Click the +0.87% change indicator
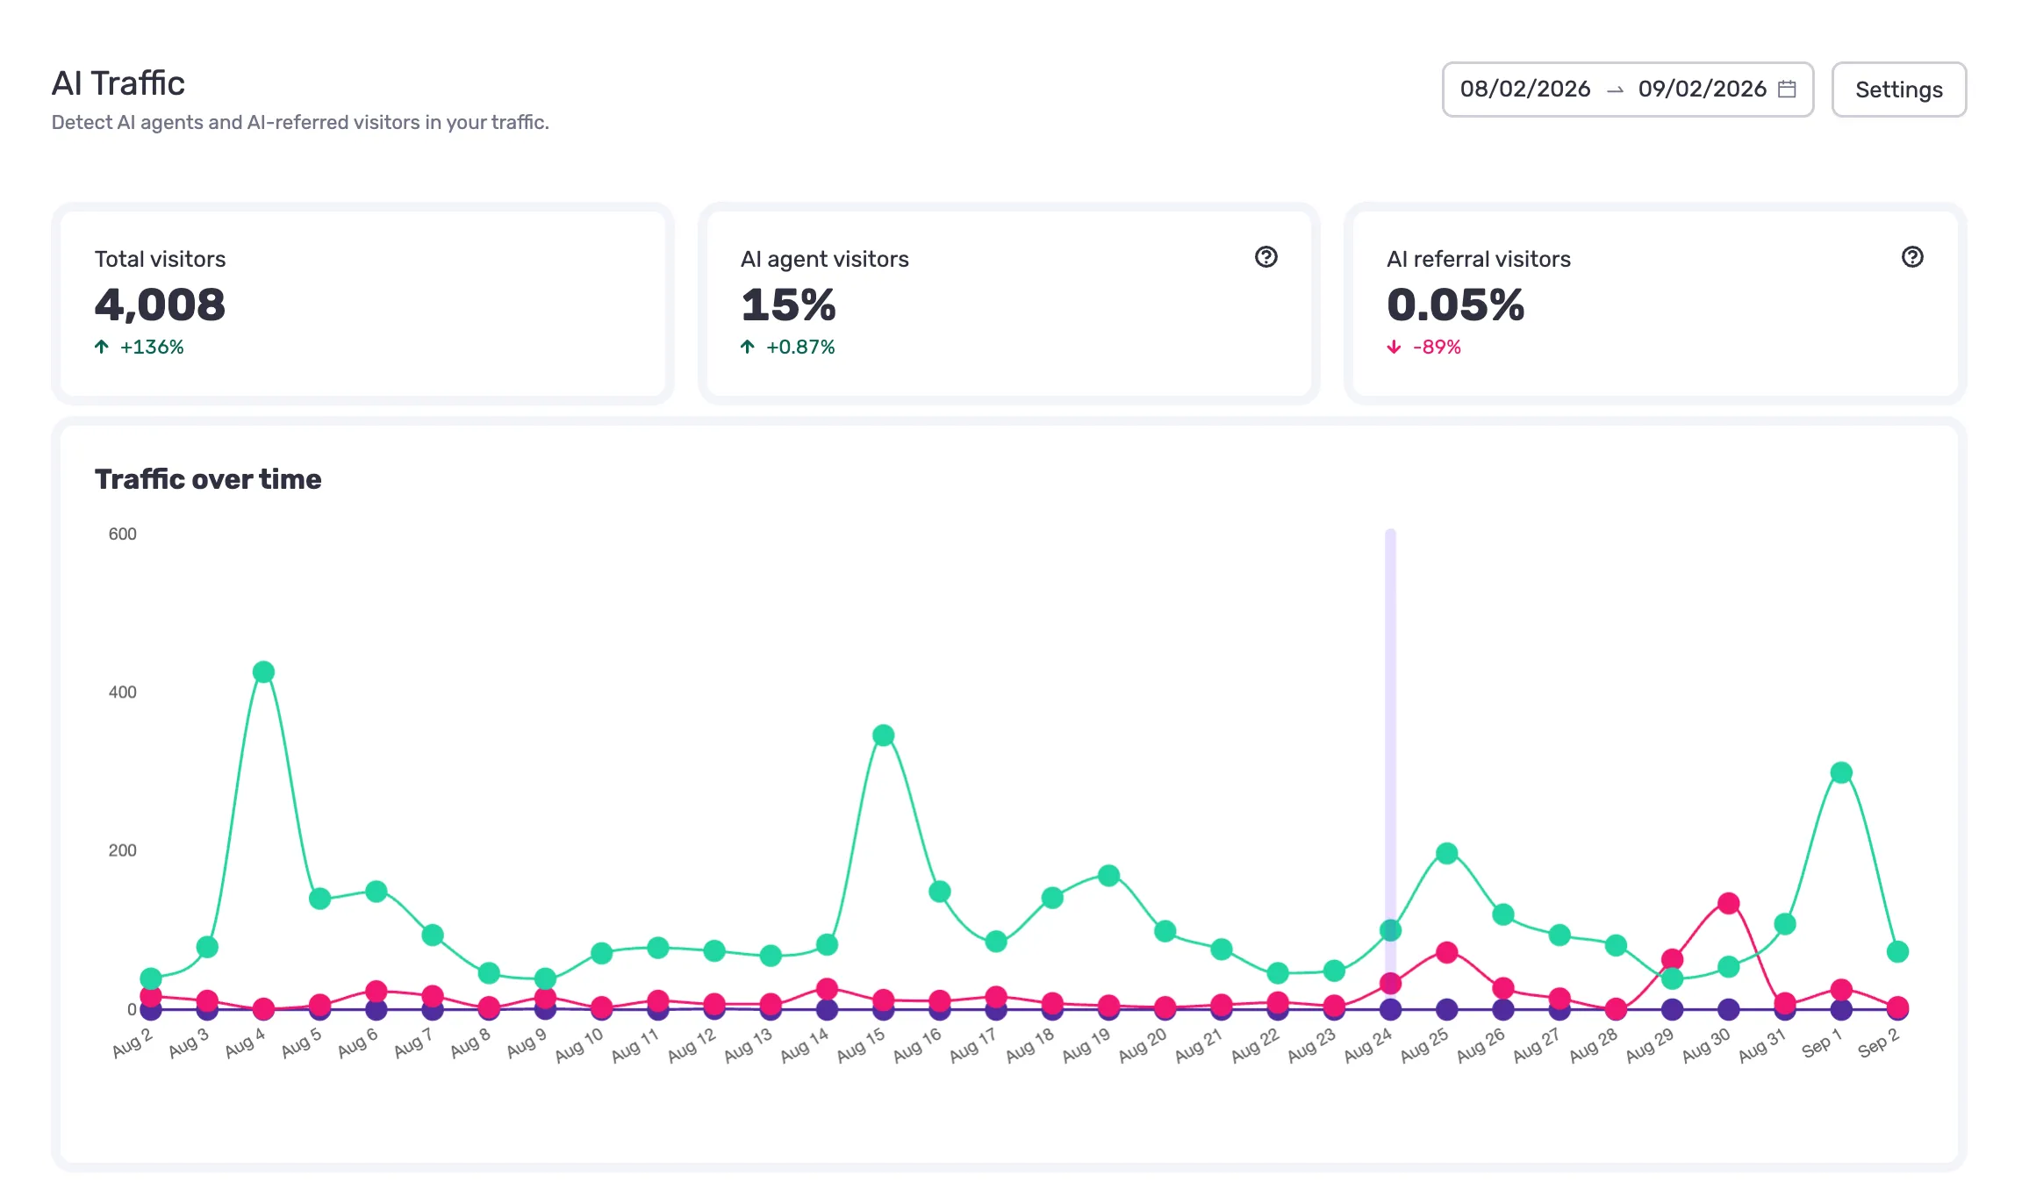This screenshot has width=2029, height=1190. click(800, 348)
